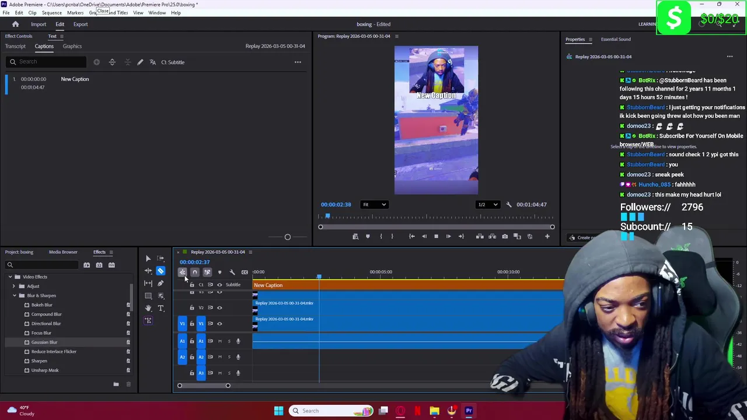
Task: Click the Program Monitor button editor plus
Action: point(547,236)
